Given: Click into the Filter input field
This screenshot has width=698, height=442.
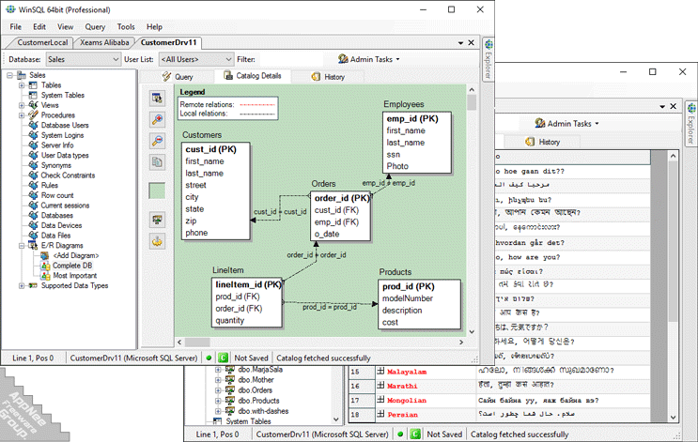Looking at the screenshot, I should [290, 59].
